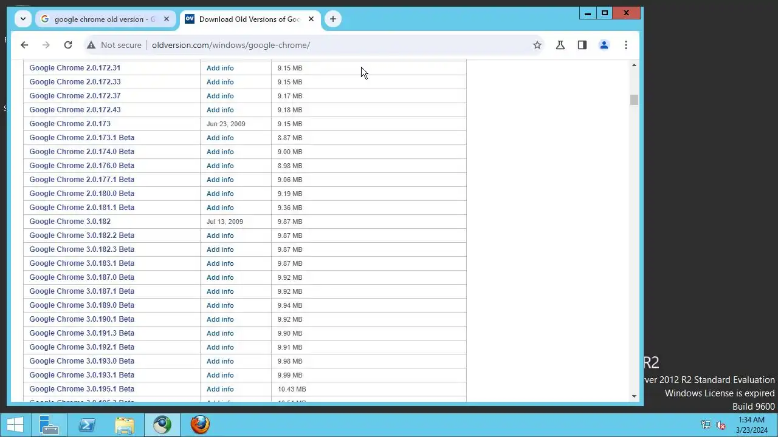Image resolution: width=778 pixels, height=437 pixels.
Task: Open Google Chrome 2.0.176.0 Beta link
Action: (81, 166)
